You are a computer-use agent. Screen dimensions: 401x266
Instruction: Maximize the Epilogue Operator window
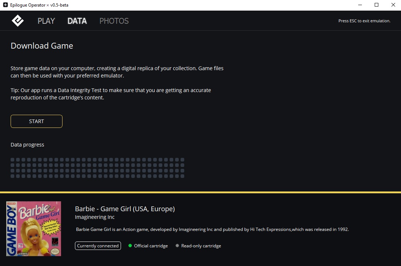coord(376,5)
